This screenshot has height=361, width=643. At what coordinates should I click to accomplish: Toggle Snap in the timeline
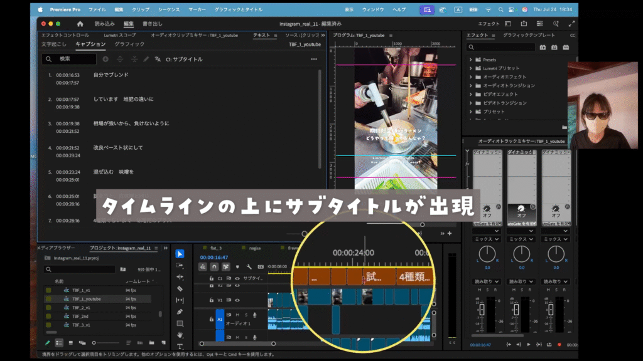click(x=214, y=267)
